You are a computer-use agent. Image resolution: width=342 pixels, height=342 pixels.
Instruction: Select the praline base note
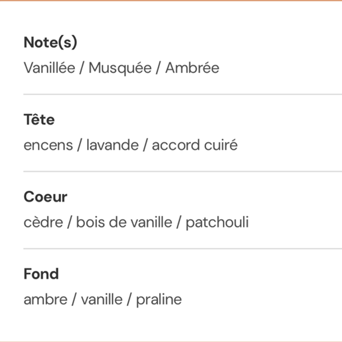[159, 299]
